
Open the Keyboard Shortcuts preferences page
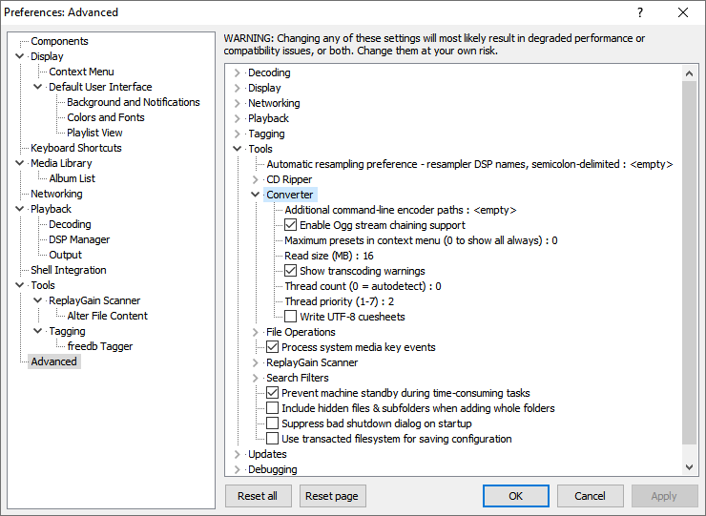pos(75,148)
